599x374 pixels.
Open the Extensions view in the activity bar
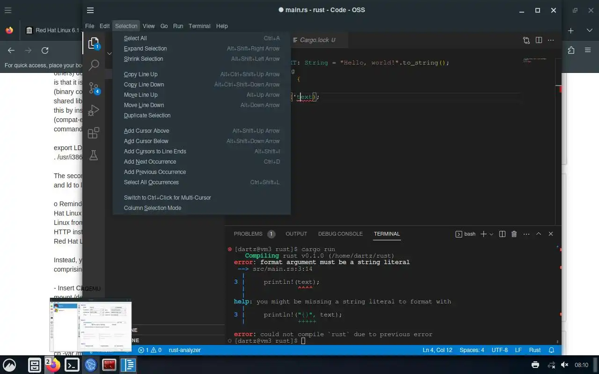coord(94,133)
